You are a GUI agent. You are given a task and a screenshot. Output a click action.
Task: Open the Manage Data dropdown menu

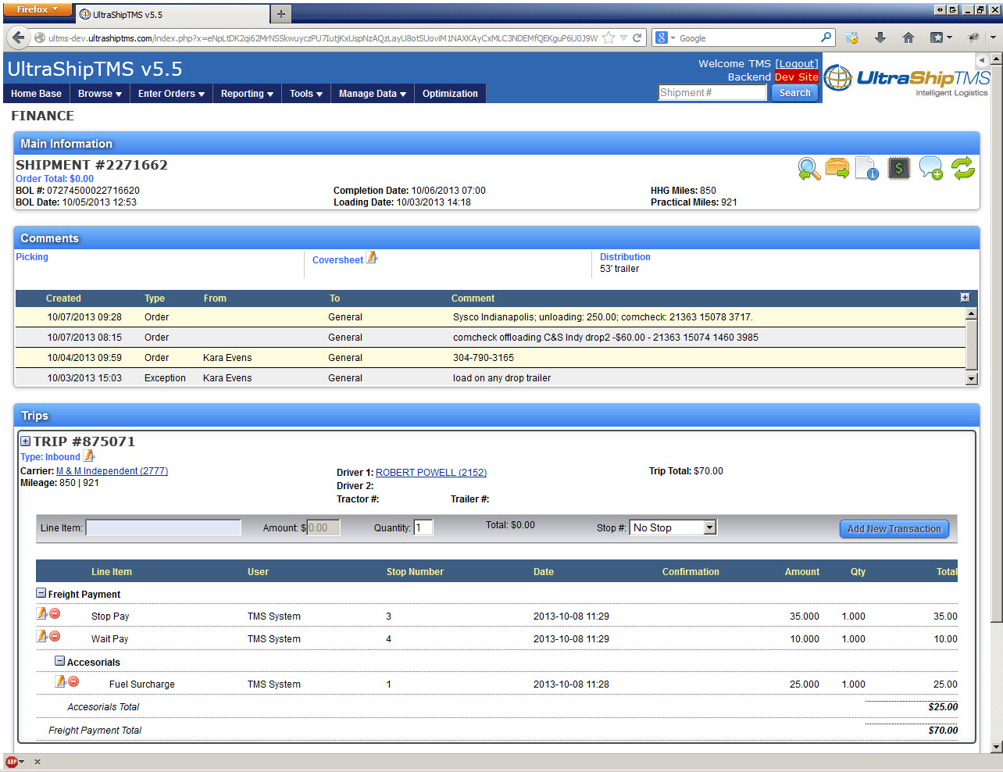click(x=373, y=94)
